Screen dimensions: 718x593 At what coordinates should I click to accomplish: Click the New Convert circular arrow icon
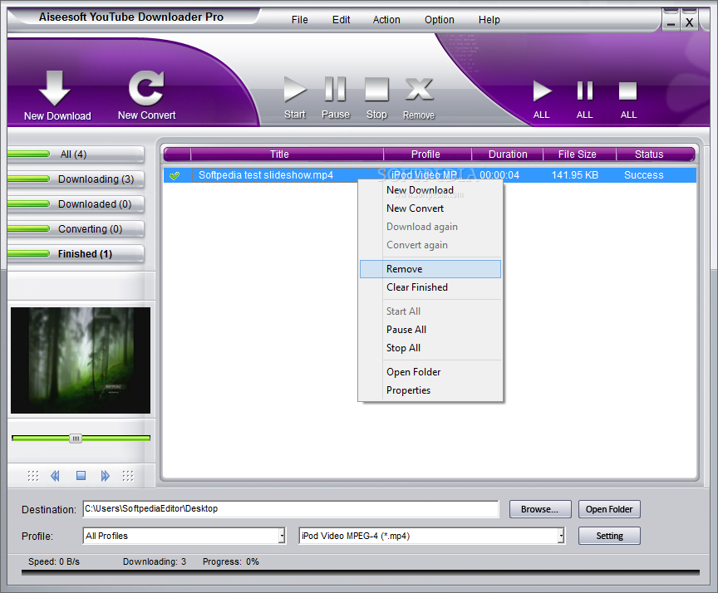146,88
